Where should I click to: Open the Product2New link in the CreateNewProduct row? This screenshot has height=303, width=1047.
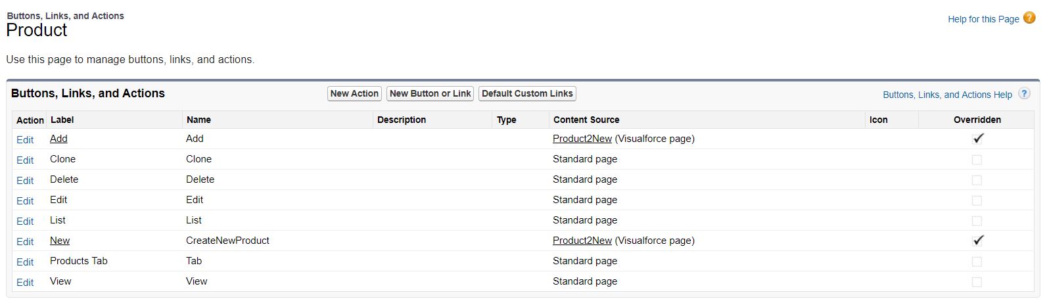[x=582, y=241]
